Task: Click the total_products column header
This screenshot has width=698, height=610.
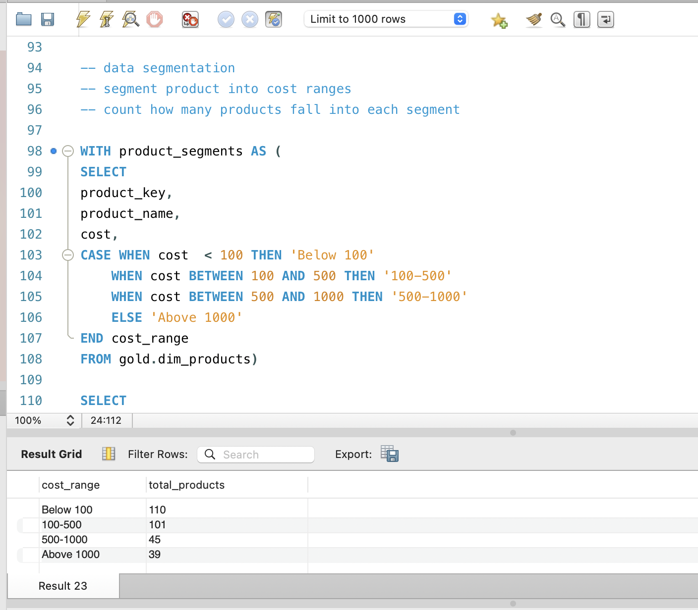Action: click(186, 485)
